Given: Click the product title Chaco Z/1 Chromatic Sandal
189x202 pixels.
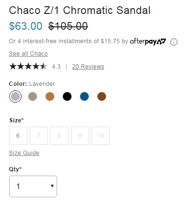Looking at the screenshot, I should click(x=80, y=11).
